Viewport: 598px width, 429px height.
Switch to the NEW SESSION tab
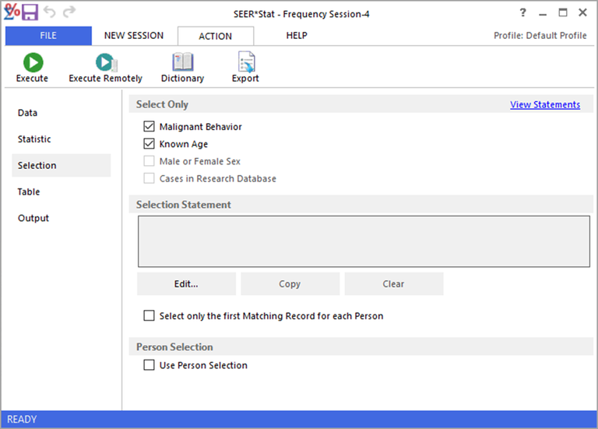[134, 36]
